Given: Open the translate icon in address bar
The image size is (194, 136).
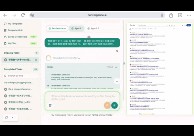Looking at the screenshot, I should [32, 15].
